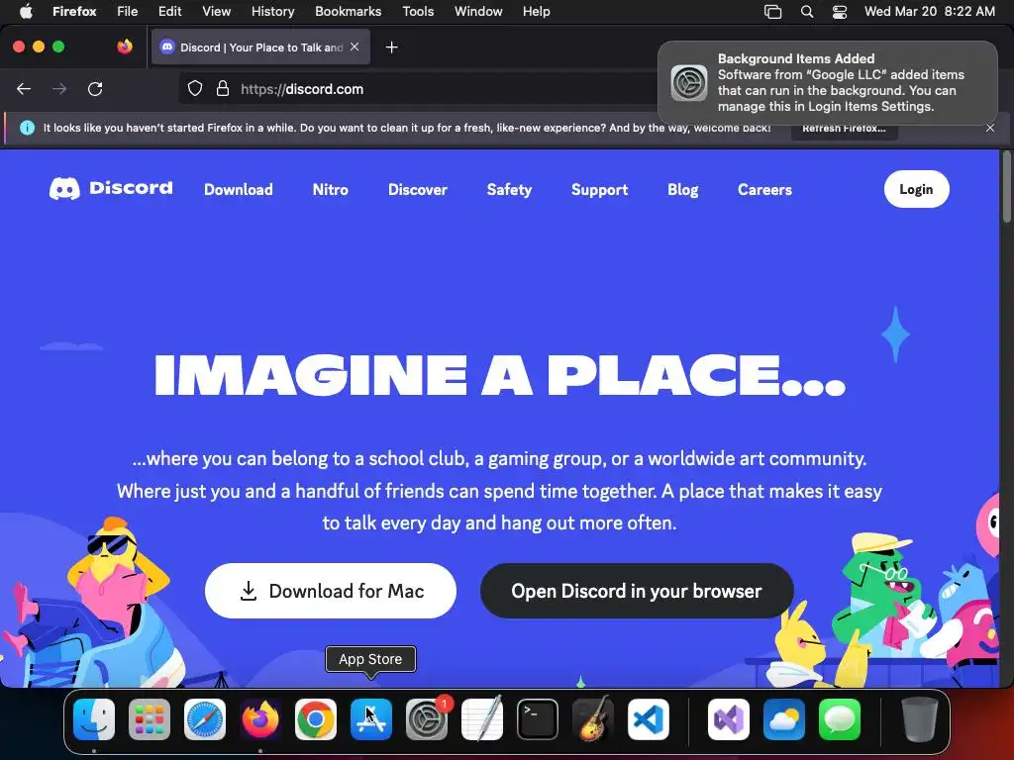Screen dimensions: 1014x760
Task: Open the History menu
Action: click(x=272, y=11)
